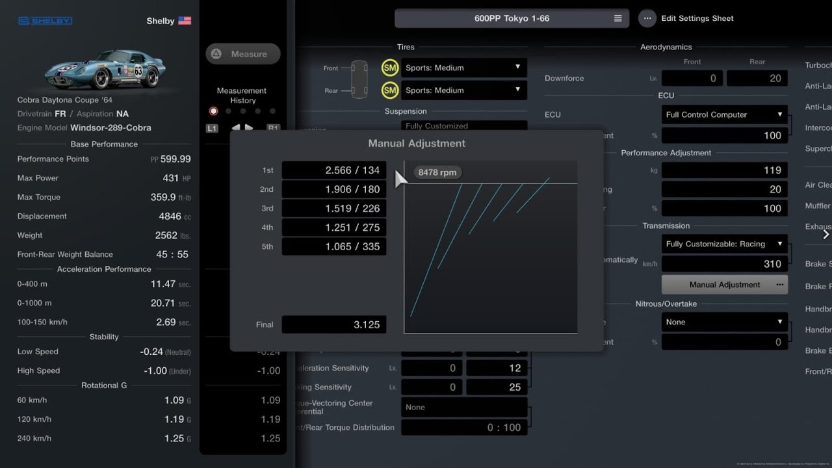Screen dimensions: 832x468
Task: Open the Rear tire Sports: Medium dropdown
Action: (463, 90)
